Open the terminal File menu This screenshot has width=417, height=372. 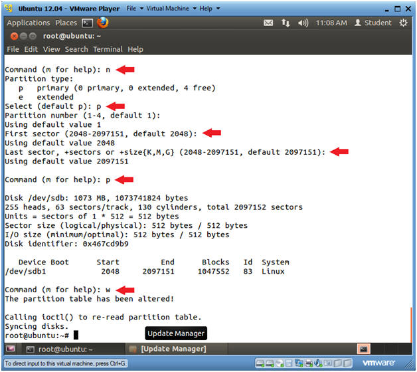click(x=13, y=49)
